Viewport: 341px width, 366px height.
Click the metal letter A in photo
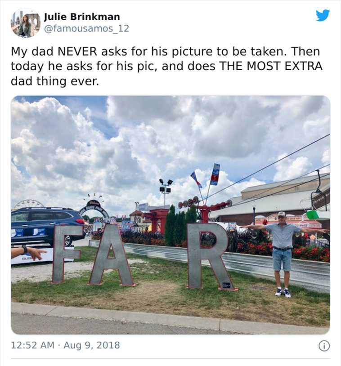tap(112, 255)
